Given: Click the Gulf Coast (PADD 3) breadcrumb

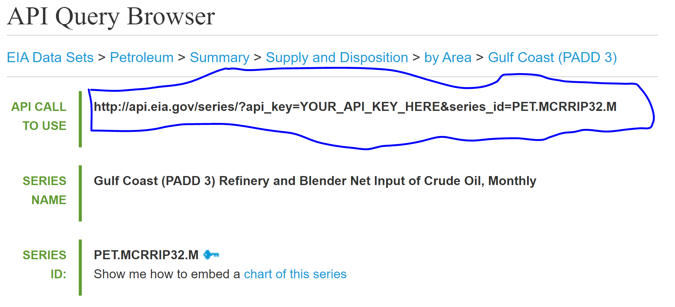Looking at the screenshot, I should point(552,57).
